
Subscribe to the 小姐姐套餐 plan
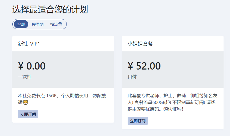click(138, 121)
